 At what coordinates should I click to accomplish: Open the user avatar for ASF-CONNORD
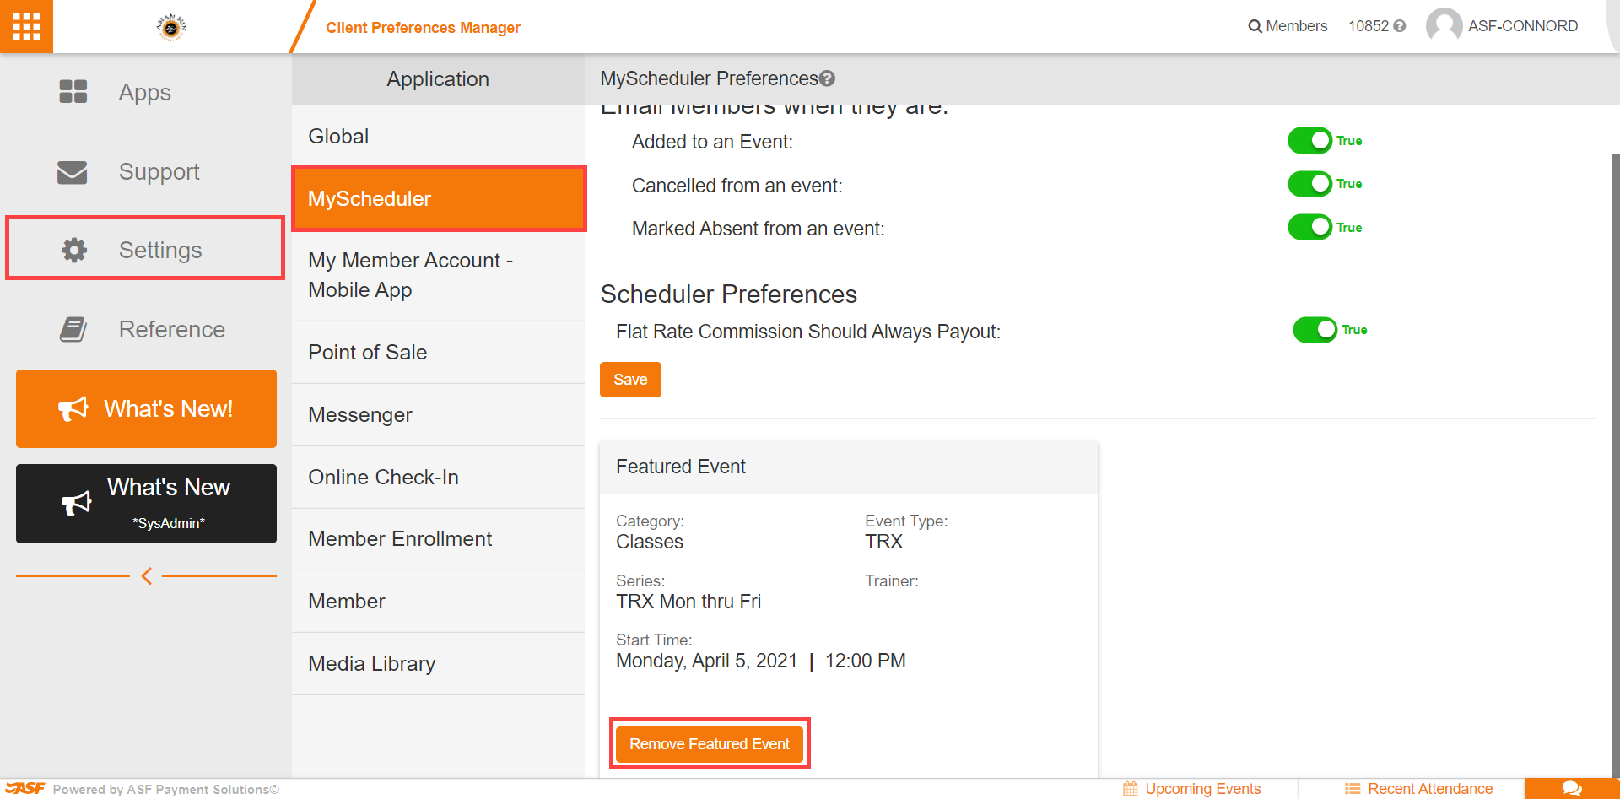coord(1444,25)
